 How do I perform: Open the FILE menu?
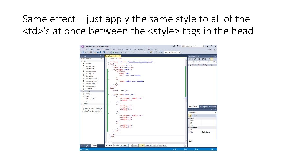(x=82, y=49)
